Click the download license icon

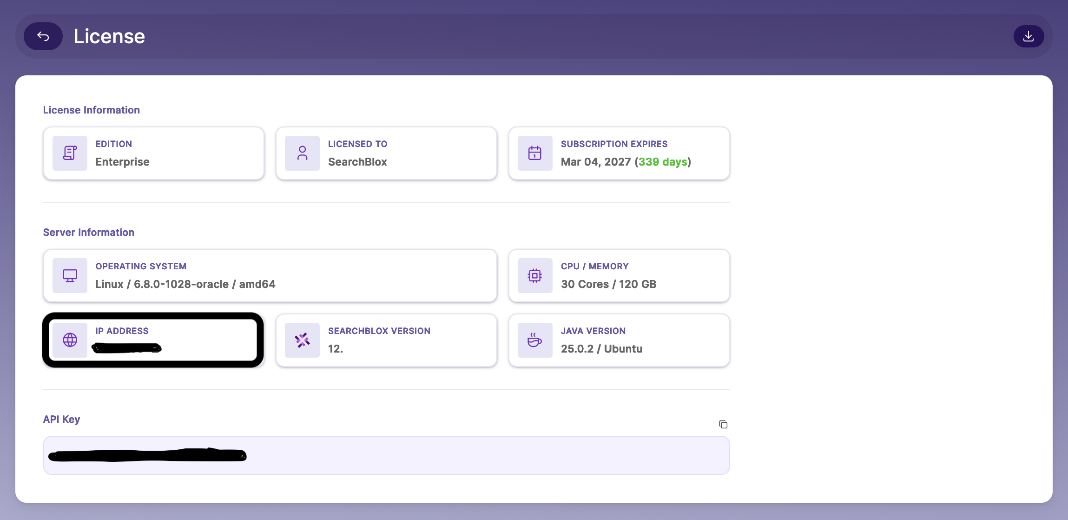click(1028, 36)
